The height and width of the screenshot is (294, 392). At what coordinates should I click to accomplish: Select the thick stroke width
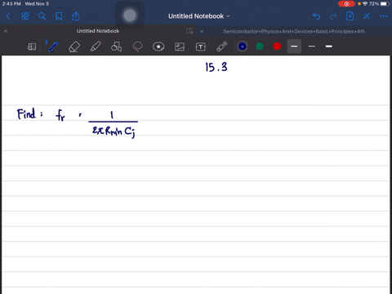point(329,47)
